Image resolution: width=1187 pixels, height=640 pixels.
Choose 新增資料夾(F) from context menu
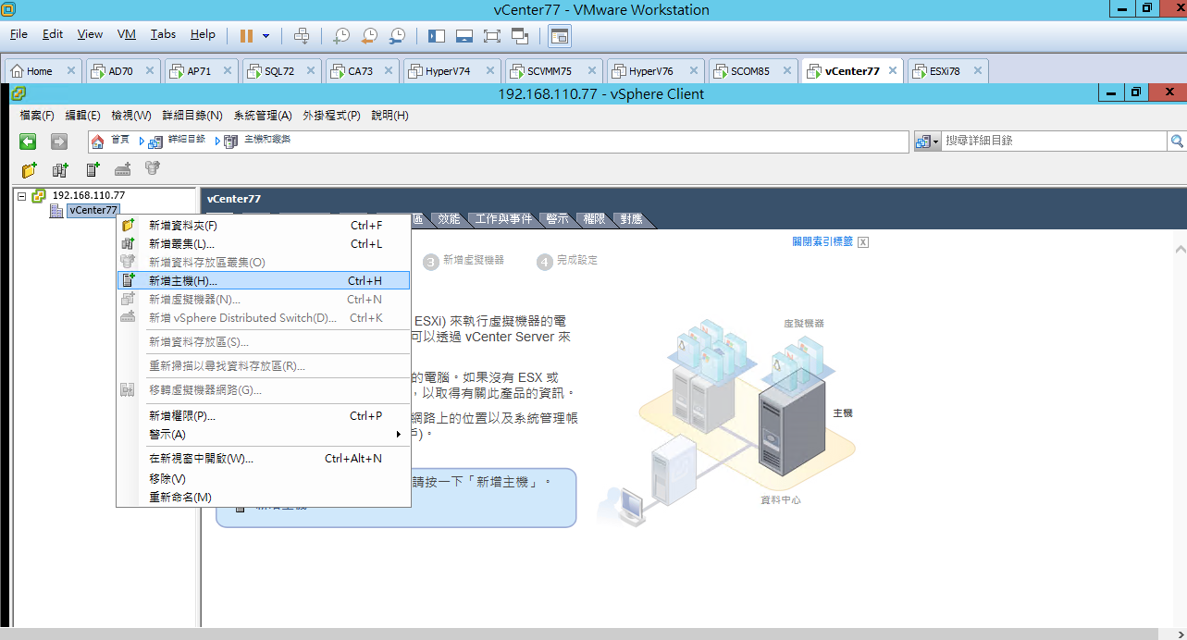coord(264,226)
